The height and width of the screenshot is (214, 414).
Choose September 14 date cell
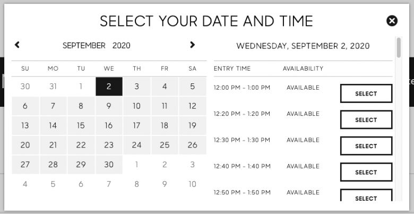pos(53,125)
